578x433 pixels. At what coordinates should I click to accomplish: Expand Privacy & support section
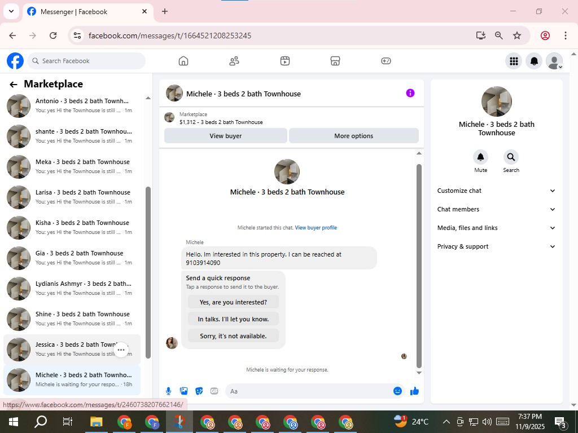tap(496, 246)
